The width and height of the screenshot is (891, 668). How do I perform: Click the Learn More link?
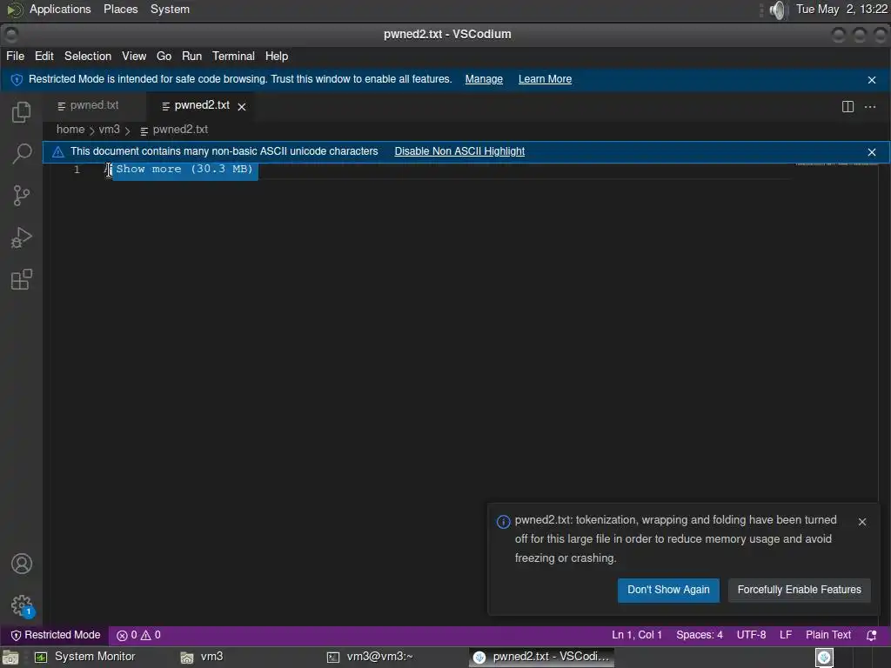pyautogui.click(x=545, y=79)
